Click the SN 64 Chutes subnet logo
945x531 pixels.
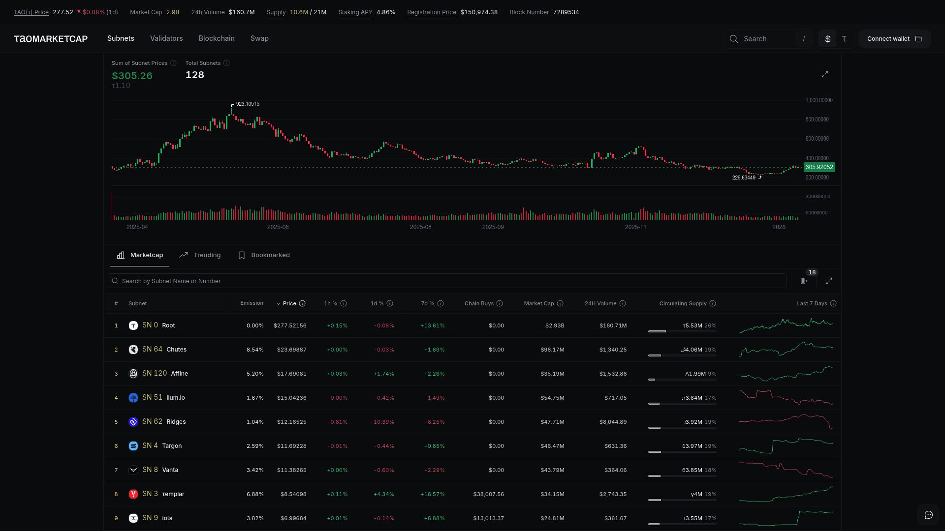point(133,350)
